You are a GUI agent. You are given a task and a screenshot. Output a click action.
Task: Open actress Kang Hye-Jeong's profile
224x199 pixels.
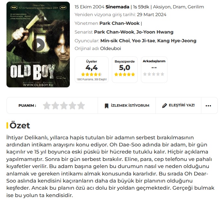coord(177,41)
